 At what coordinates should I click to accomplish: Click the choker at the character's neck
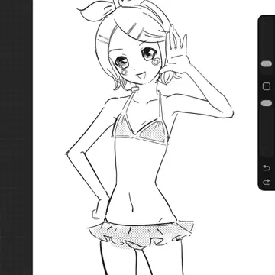click(x=135, y=89)
